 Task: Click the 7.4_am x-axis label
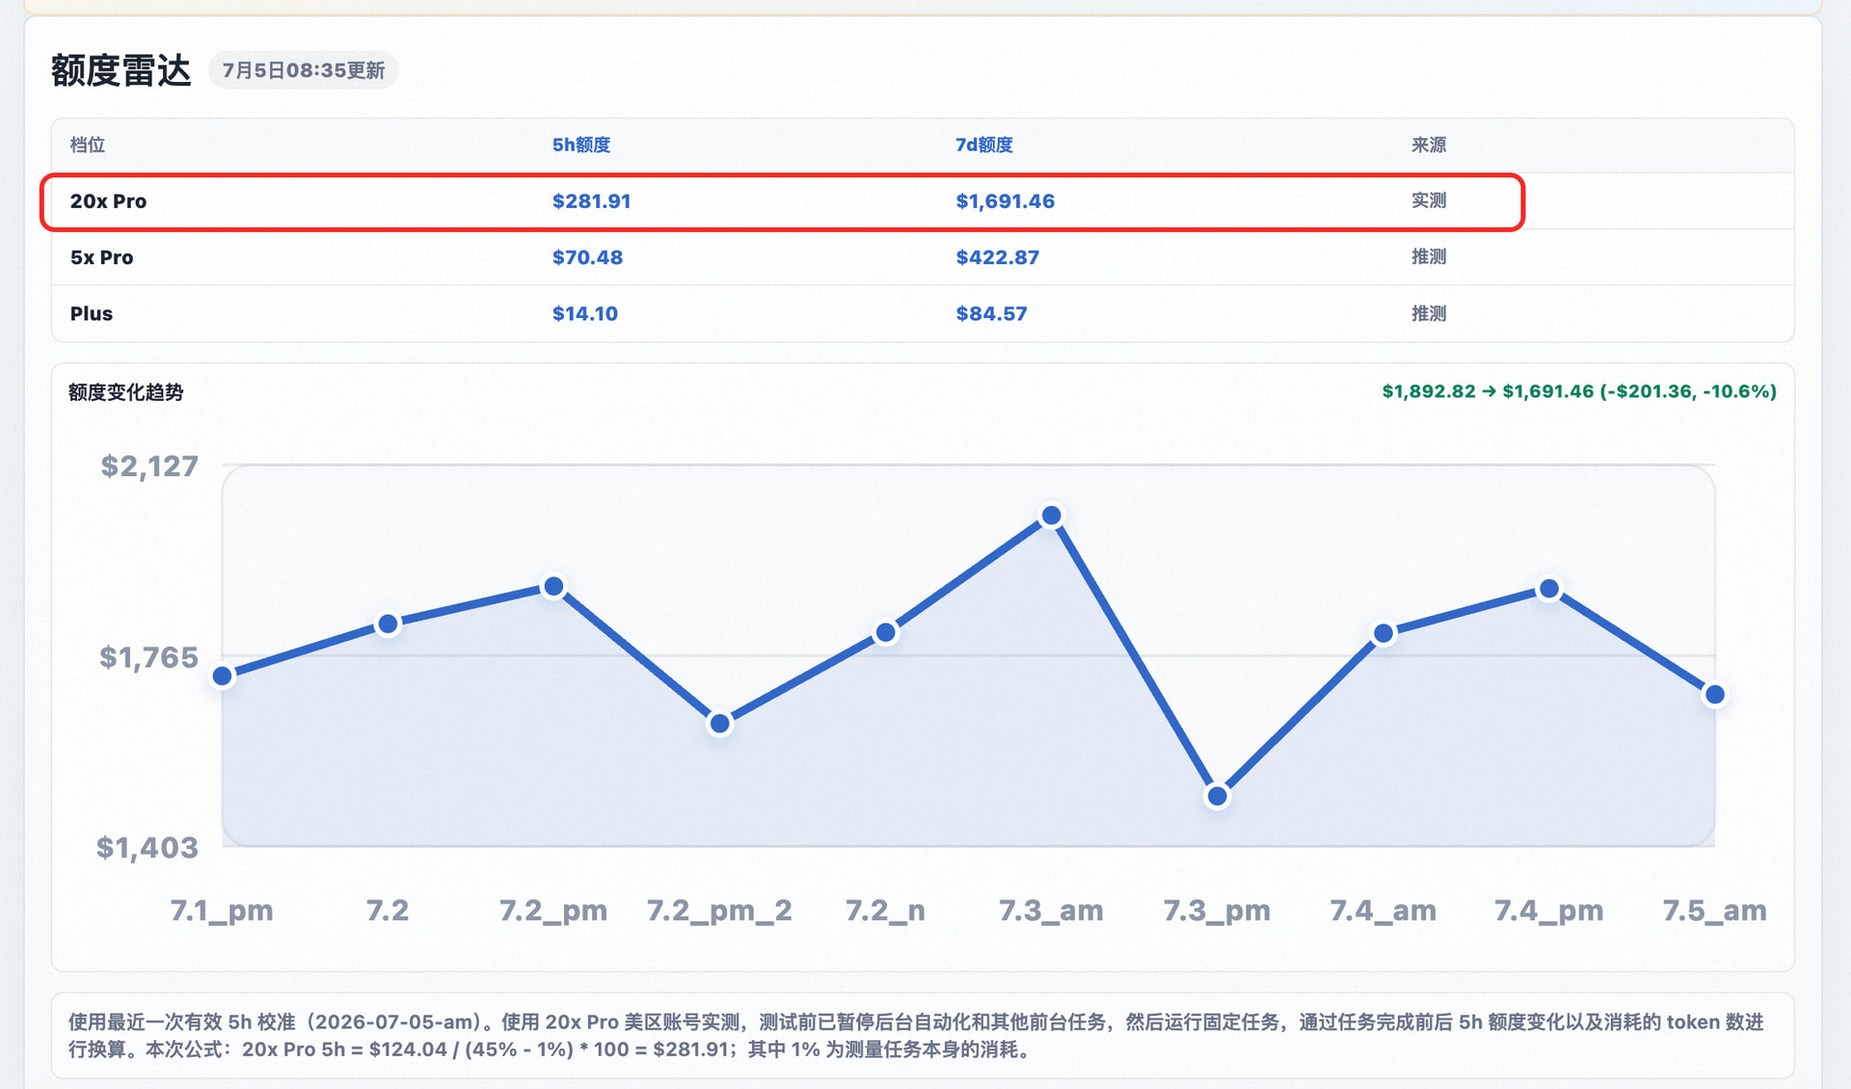point(1382,911)
